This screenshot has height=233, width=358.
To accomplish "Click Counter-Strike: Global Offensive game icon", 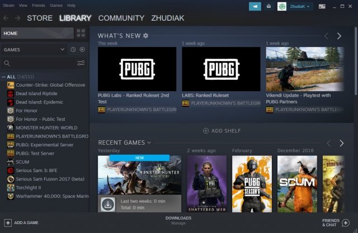I will coord(11,85).
